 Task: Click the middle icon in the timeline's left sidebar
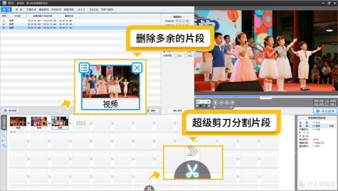point(3,140)
